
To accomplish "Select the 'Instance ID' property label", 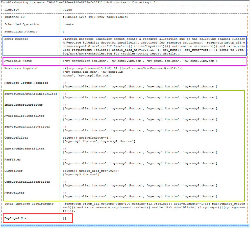I will click(x=14, y=17).
